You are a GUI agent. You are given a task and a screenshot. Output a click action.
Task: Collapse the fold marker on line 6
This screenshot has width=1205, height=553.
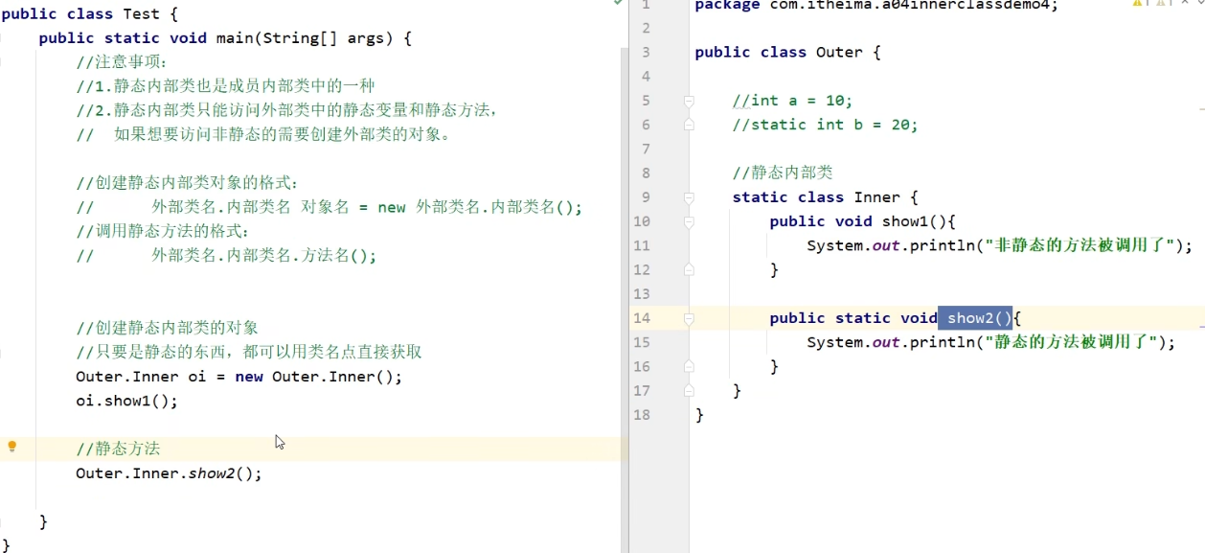(689, 125)
